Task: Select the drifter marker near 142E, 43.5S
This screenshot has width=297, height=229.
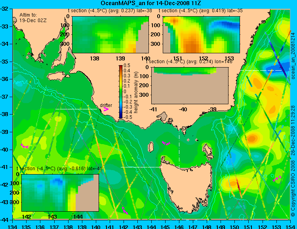Action: point(125,210)
